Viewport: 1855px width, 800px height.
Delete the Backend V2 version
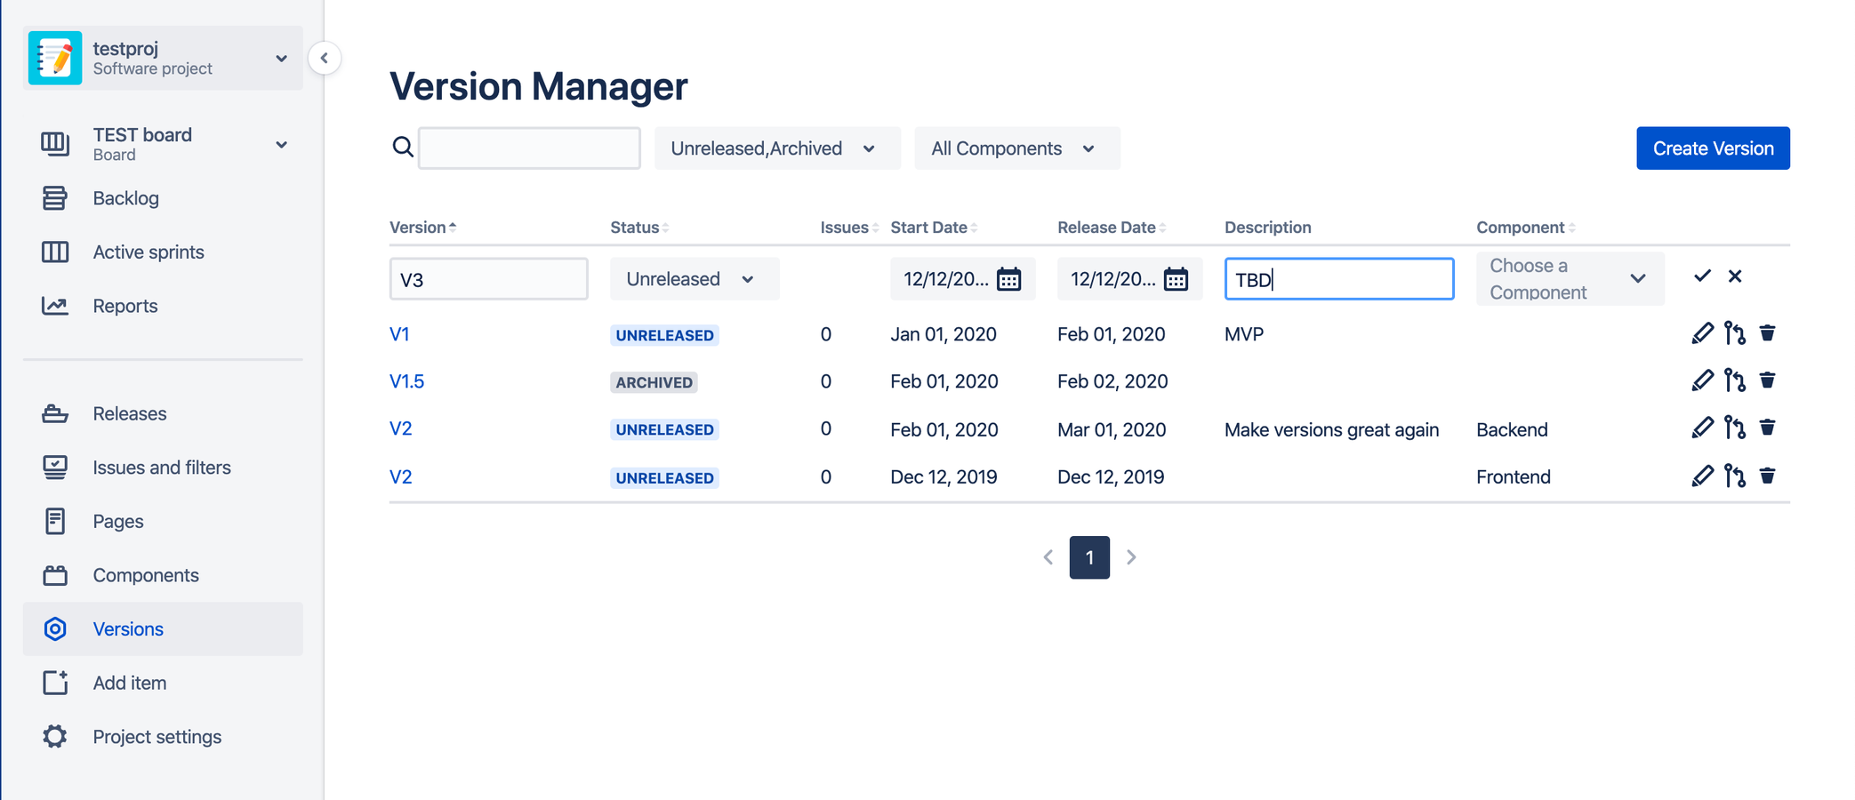1767,428
